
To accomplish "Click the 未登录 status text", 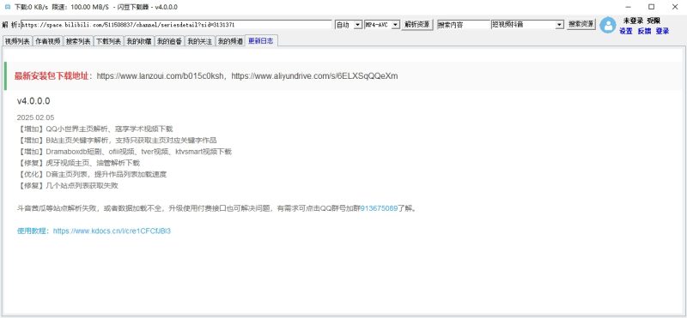I will (x=633, y=21).
